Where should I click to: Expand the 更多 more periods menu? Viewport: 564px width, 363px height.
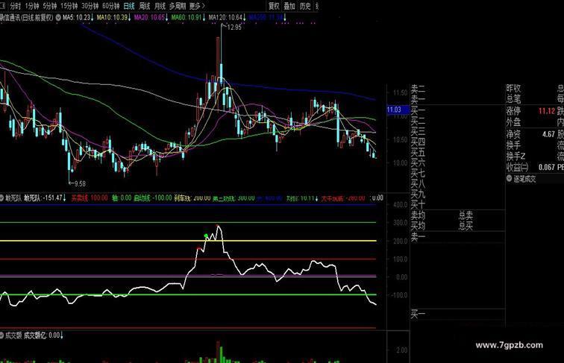[x=197, y=6]
